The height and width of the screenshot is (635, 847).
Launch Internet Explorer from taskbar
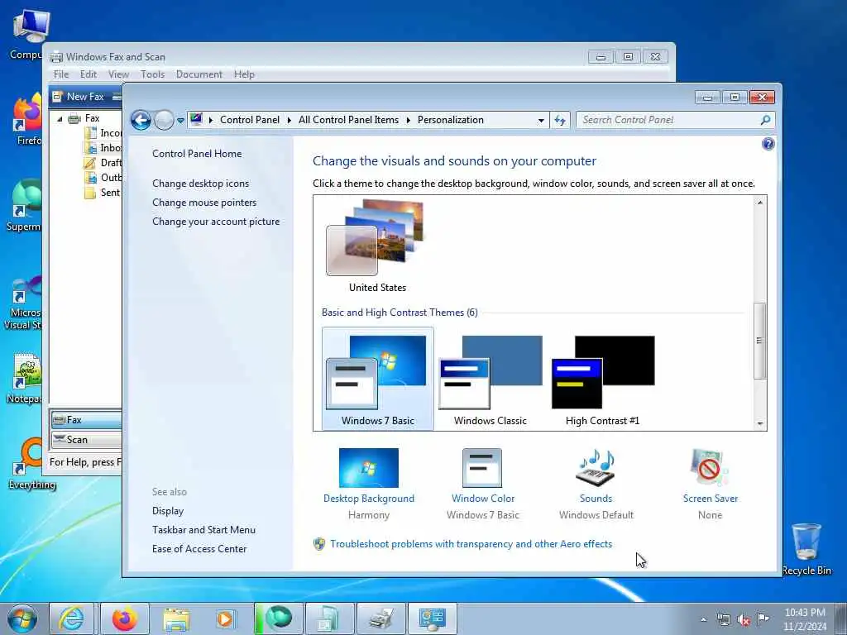[71, 618]
